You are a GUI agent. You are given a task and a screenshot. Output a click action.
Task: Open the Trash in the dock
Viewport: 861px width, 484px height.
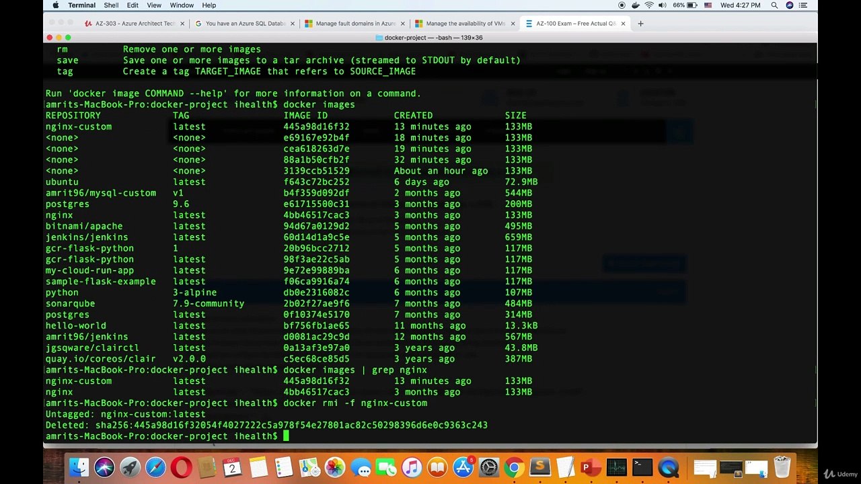[782, 467]
